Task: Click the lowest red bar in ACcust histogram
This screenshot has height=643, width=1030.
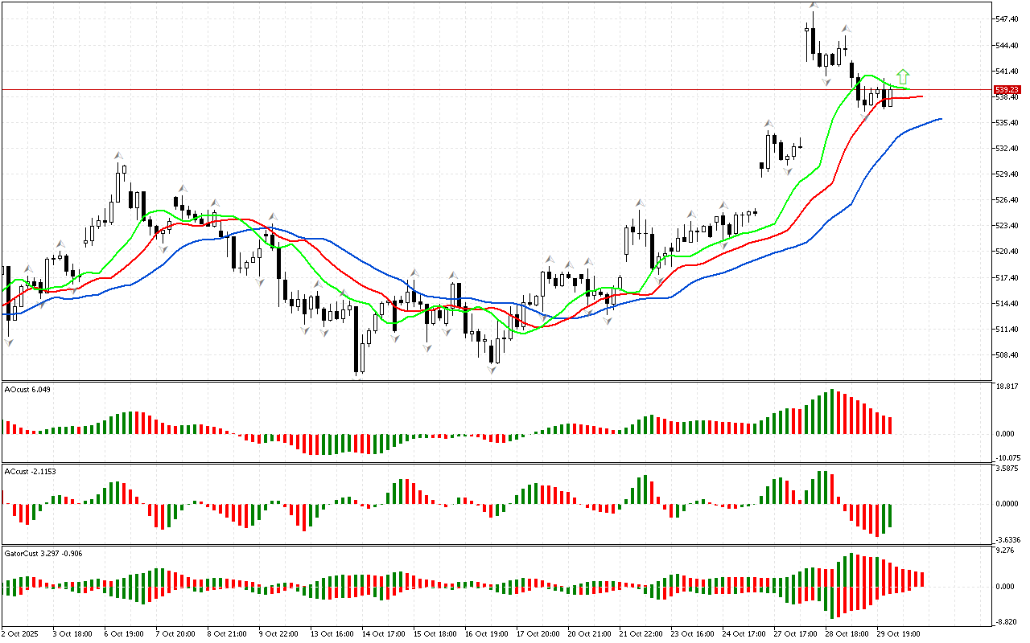Action: [x=876, y=520]
